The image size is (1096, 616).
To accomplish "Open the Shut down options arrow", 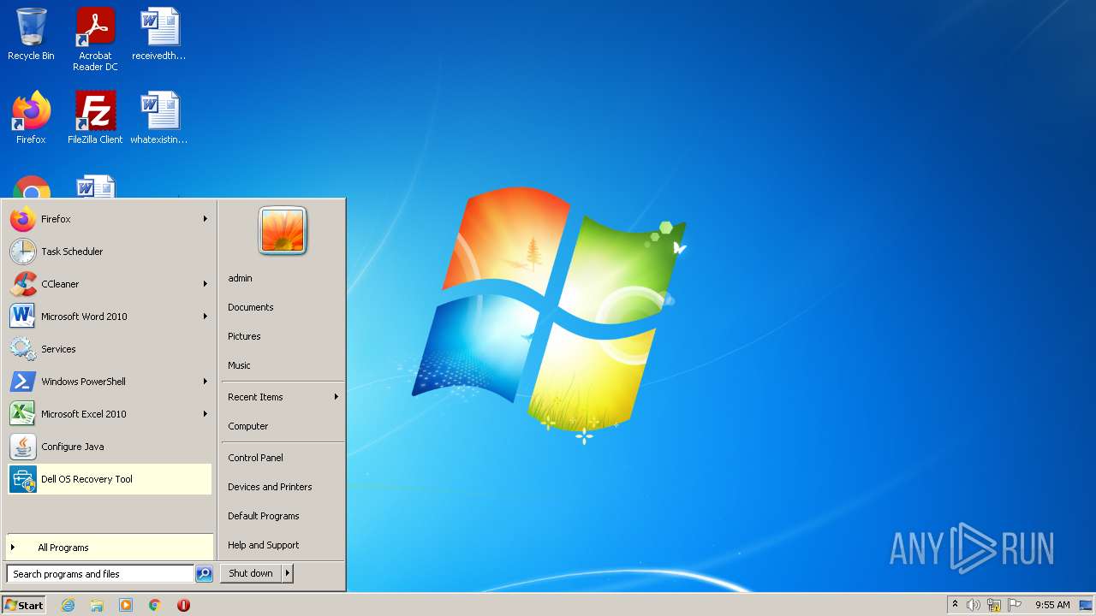I will pos(288,573).
